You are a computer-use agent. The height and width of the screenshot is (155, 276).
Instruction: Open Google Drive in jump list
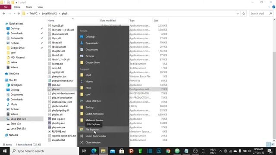click(x=103, y=62)
